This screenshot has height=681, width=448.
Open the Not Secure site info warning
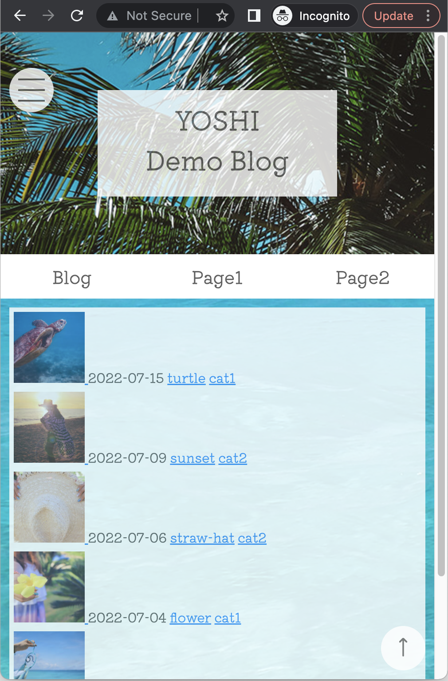tap(150, 16)
